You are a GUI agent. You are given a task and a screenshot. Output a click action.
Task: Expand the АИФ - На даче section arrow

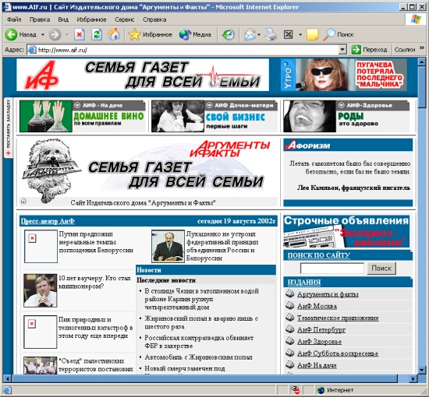77,105
